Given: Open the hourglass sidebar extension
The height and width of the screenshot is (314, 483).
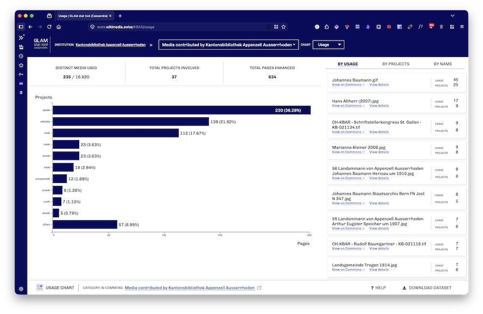Looking at the screenshot, I should pyautogui.click(x=21, y=92).
